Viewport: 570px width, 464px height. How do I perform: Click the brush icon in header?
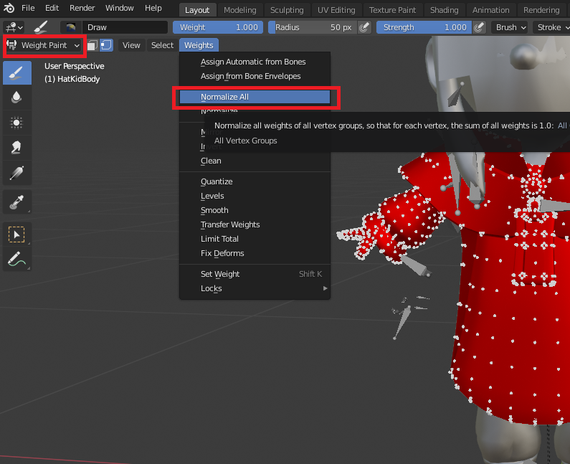point(41,27)
